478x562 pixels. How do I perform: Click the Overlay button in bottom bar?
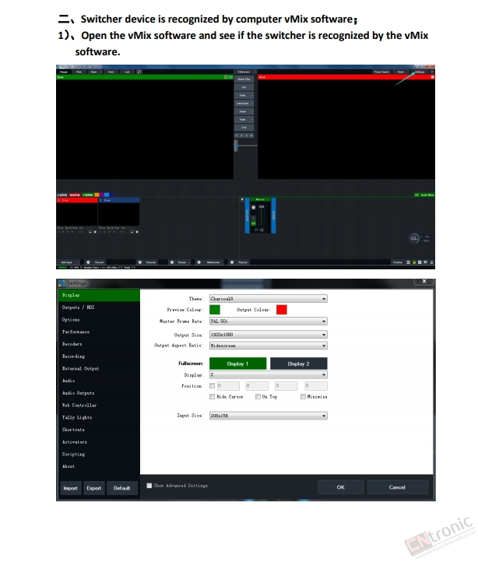pyautogui.click(x=397, y=262)
